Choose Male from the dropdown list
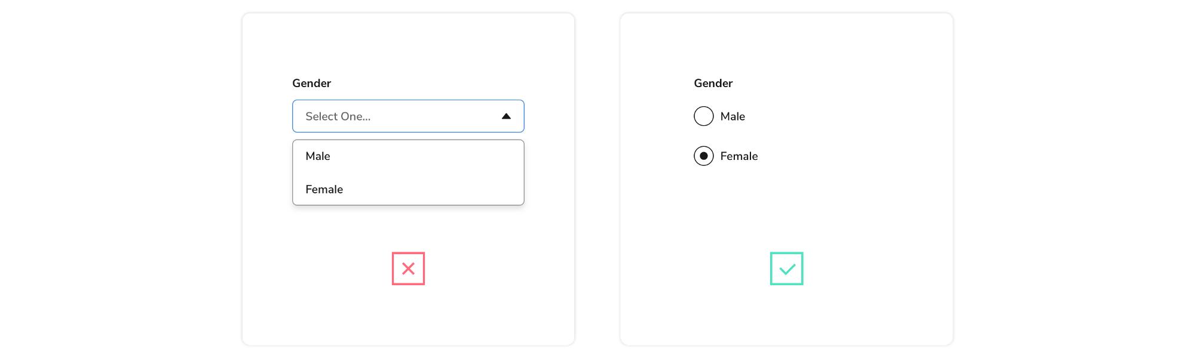This screenshot has width=1195, height=358. [318, 156]
